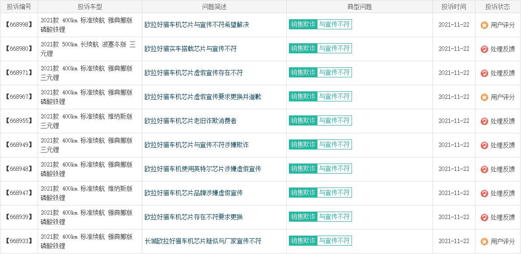The image size is (521, 254).
Task: Click the 处理反馈 status icon for complaint 668939
Action: pyautogui.click(x=484, y=217)
